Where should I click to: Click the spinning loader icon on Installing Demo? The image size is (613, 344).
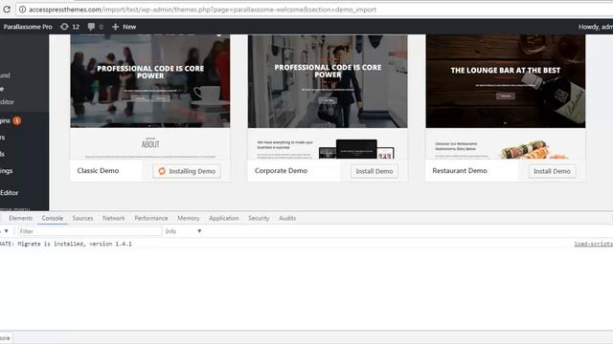(x=162, y=171)
